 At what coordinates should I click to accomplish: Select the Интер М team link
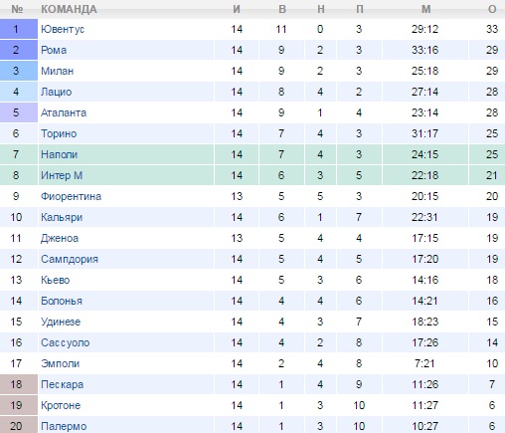point(62,175)
